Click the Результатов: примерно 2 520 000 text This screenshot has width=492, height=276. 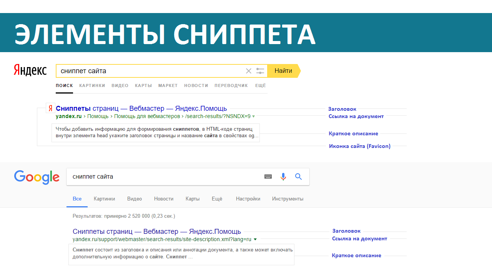pyautogui.click(x=124, y=216)
